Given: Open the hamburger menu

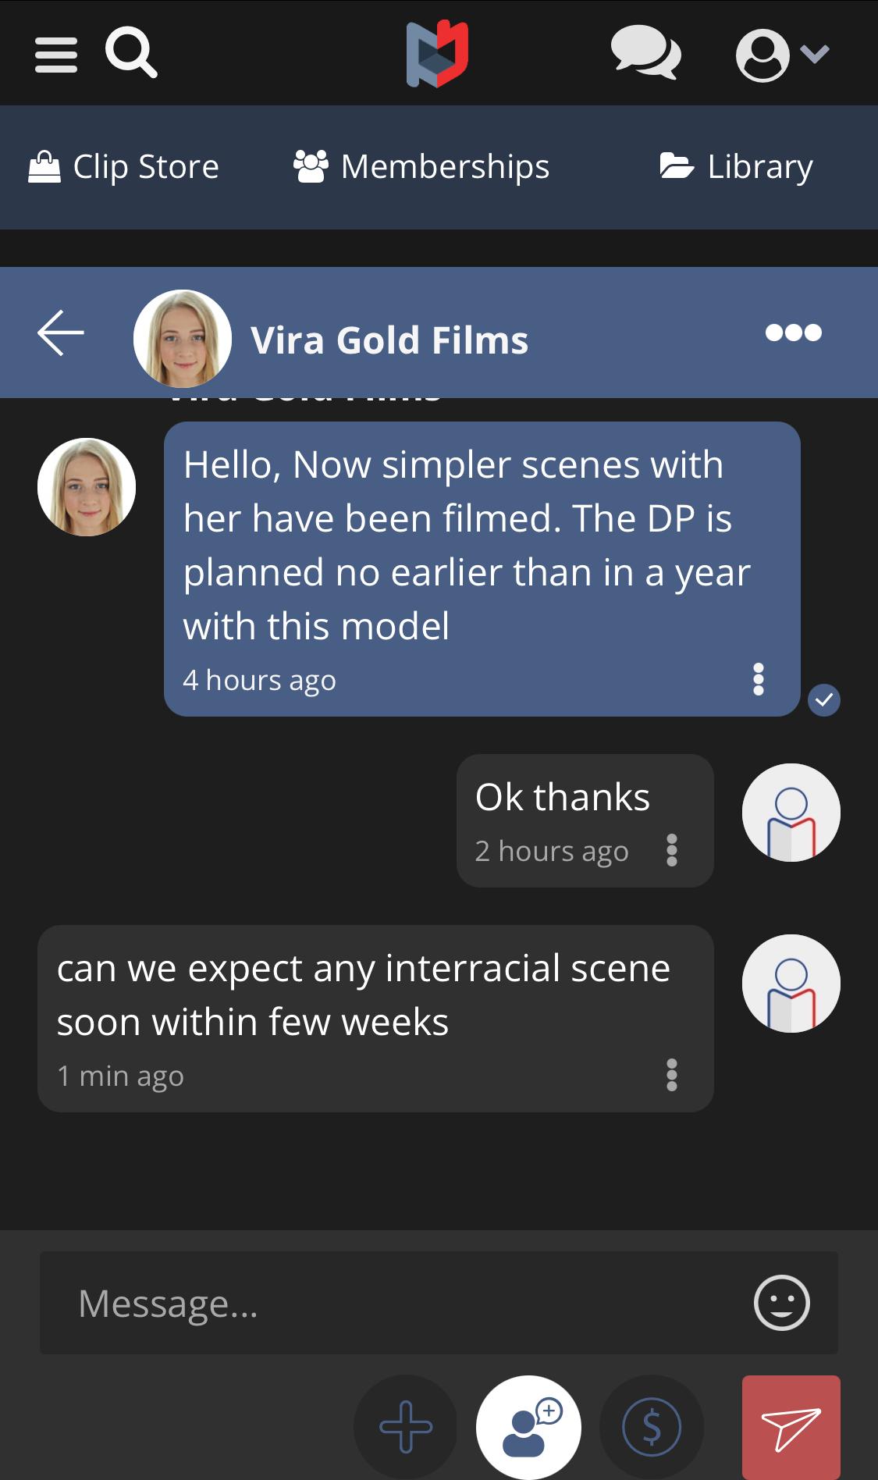Looking at the screenshot, I should 56,55.
